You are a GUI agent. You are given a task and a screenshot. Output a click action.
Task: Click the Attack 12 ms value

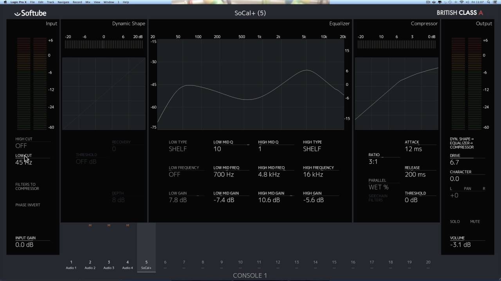click(x=413, y=149)
